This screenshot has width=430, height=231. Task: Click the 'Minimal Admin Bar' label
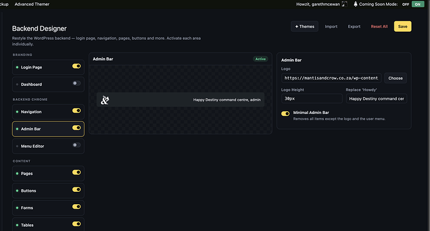(311, 113)
